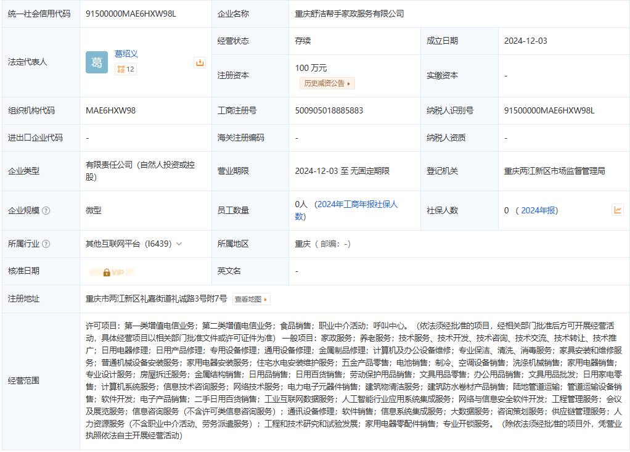Select the credit code 91500000MAE6HXW98L value
Viewport: 630px width, 452px height.
click(x=131, y=14)
